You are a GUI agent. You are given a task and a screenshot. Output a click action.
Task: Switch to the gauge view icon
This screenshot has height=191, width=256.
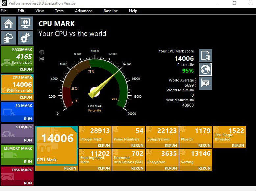(42, 52)
